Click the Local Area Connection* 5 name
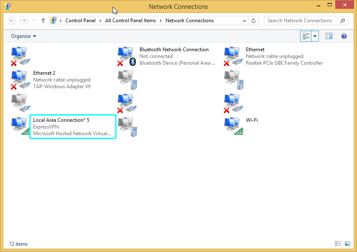Screen dimensions: 357x252 click(x=61, y=120)
